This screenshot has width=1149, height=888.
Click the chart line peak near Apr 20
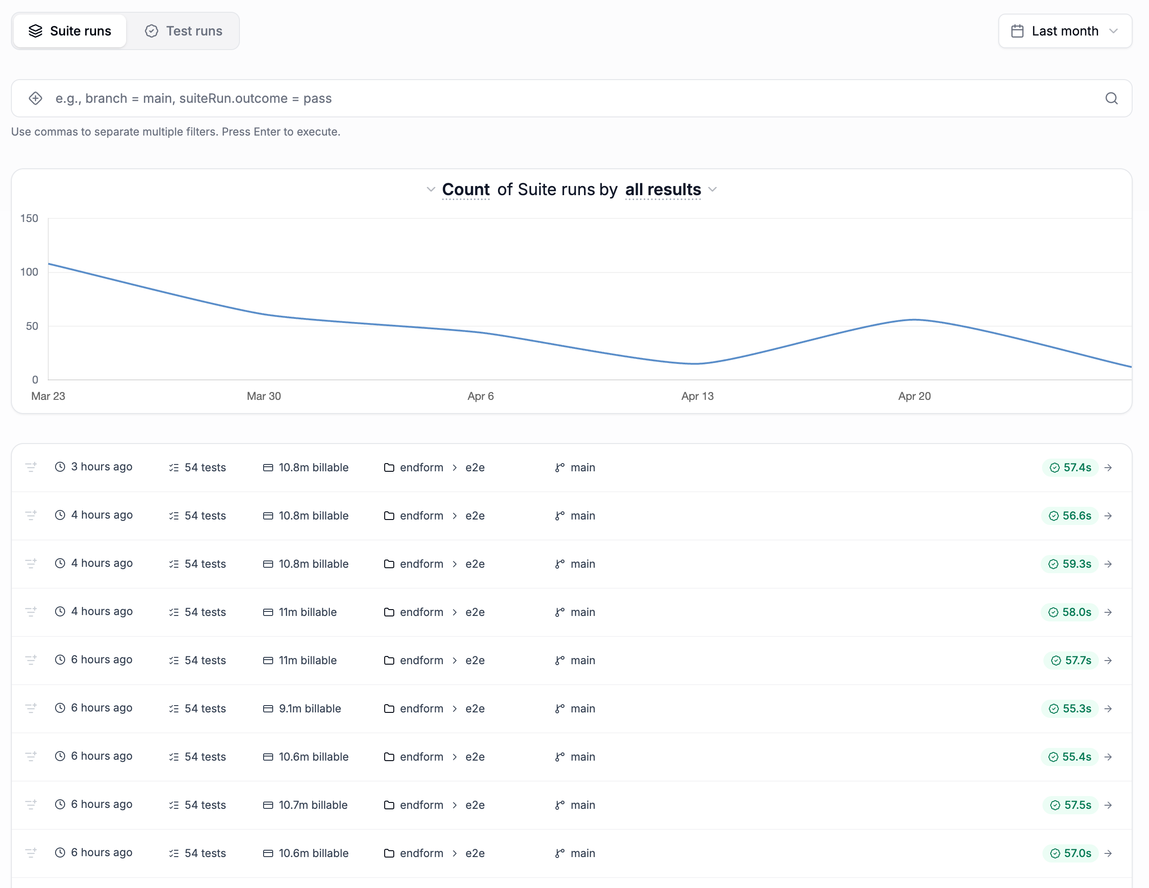pyautogui.click(x=915, y=320)
